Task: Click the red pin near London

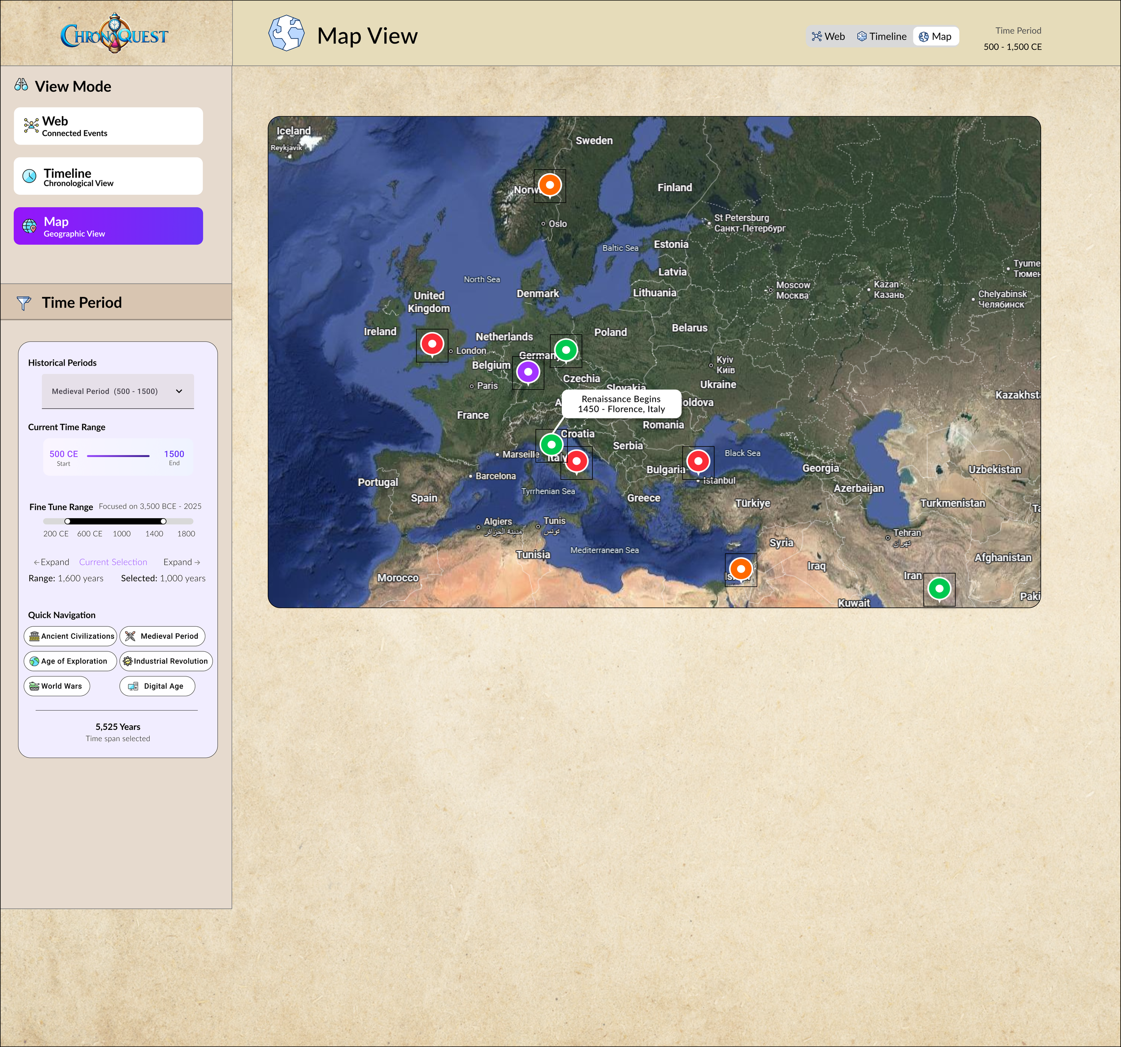Action: [x=432, y=344]
